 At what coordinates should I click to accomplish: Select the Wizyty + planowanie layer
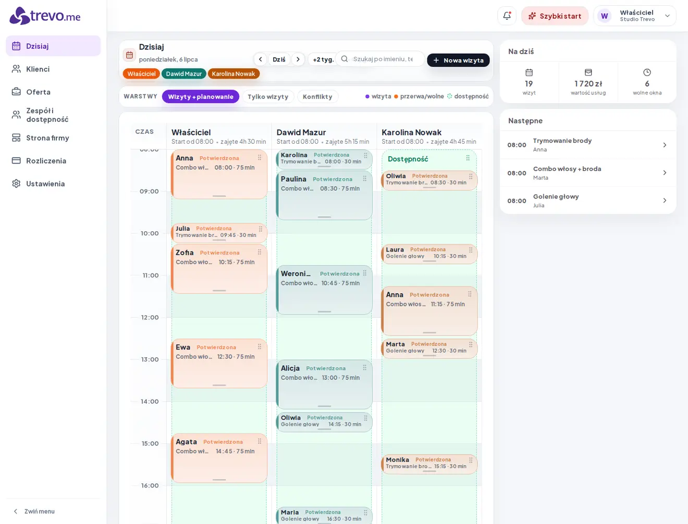(201, 96)
